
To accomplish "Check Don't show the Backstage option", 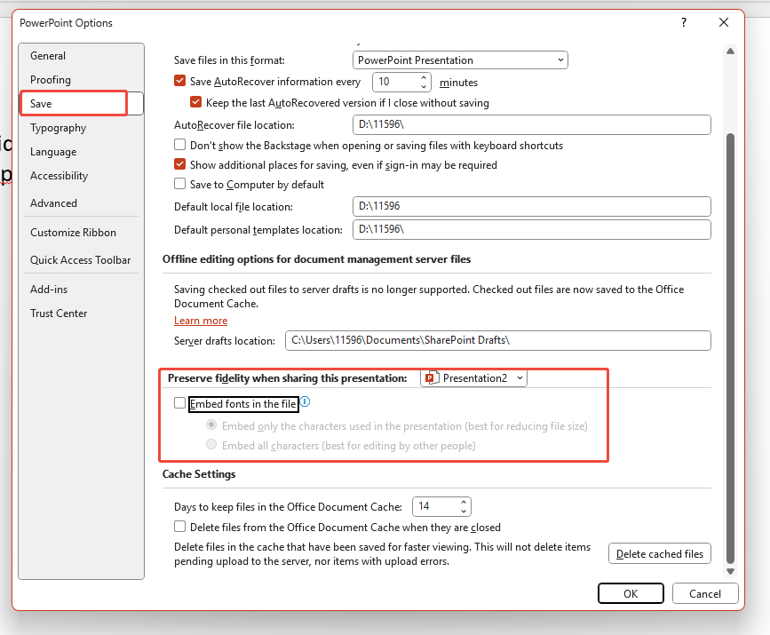I will click(179, 144).
